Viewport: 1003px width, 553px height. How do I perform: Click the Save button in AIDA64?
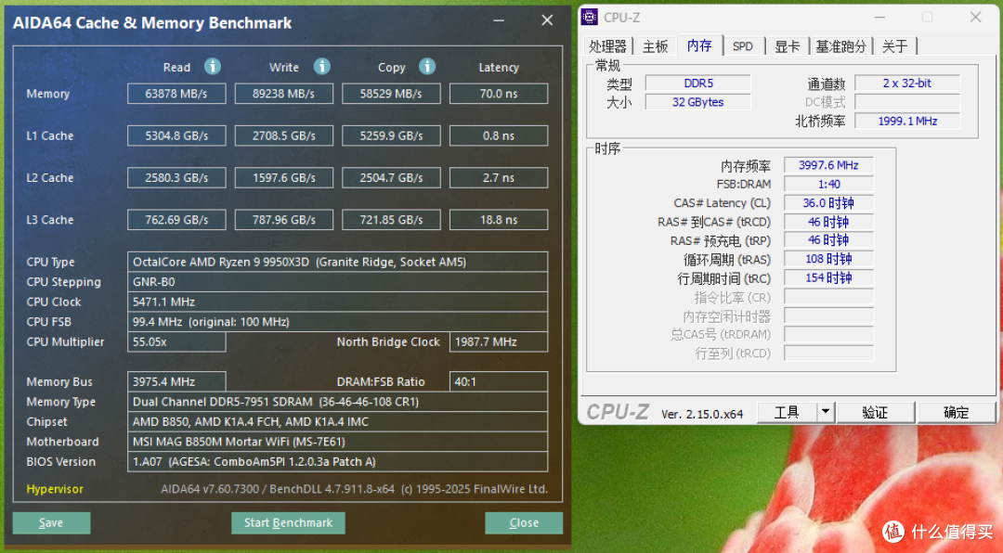pyautogui.click(x=51, y=522)
